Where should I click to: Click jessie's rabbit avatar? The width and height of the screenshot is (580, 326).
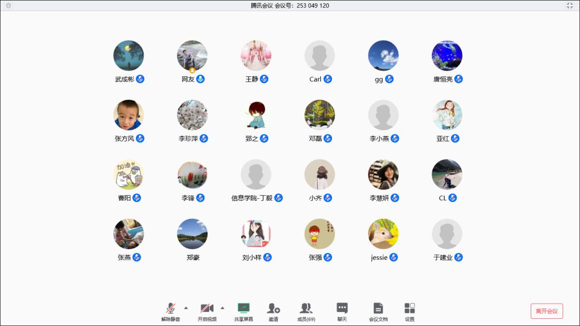click(383, 234)
